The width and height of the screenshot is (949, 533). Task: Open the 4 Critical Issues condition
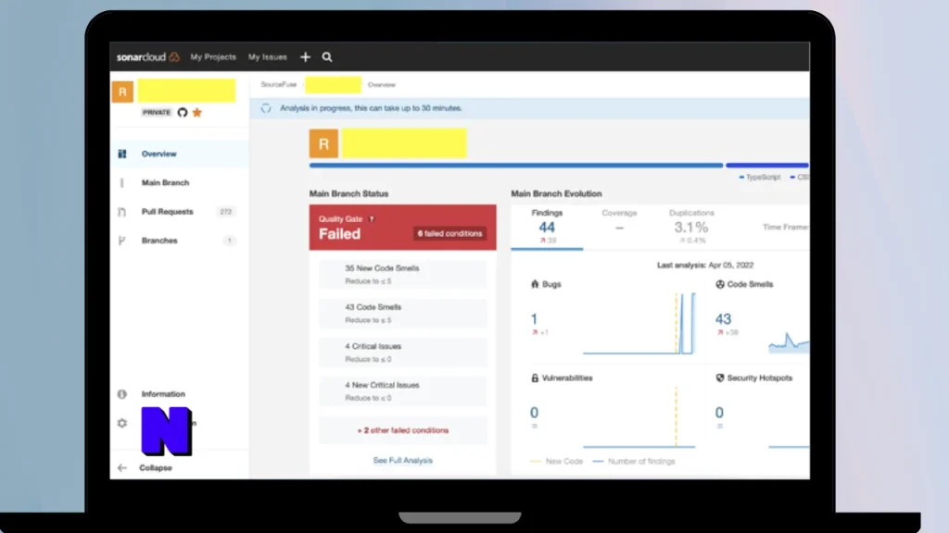pos(402,353)
